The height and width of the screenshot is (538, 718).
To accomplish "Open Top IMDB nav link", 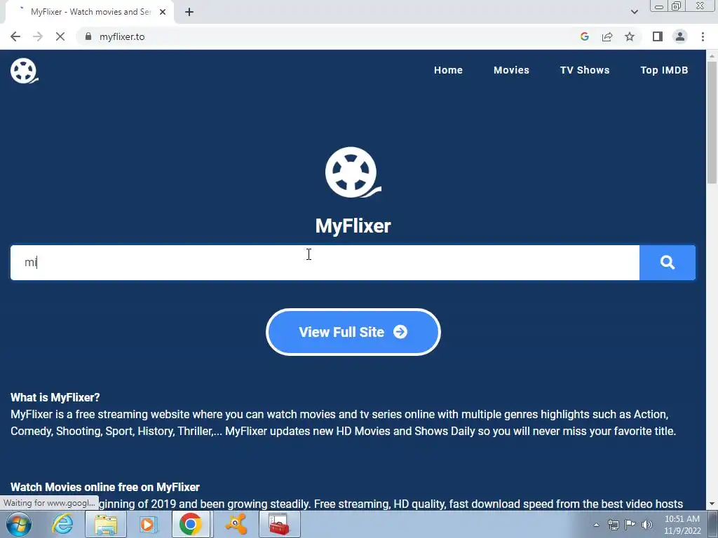I will coord(664,70).
